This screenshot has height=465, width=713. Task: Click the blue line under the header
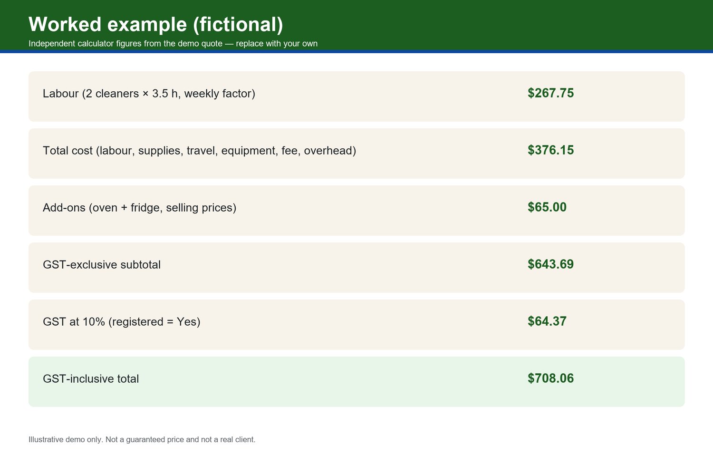pyautogui.click(x=356, y=52)
